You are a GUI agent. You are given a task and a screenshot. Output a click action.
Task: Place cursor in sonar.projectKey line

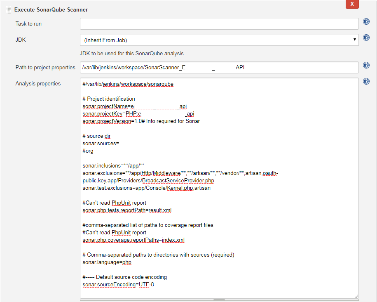click(138, 114)
